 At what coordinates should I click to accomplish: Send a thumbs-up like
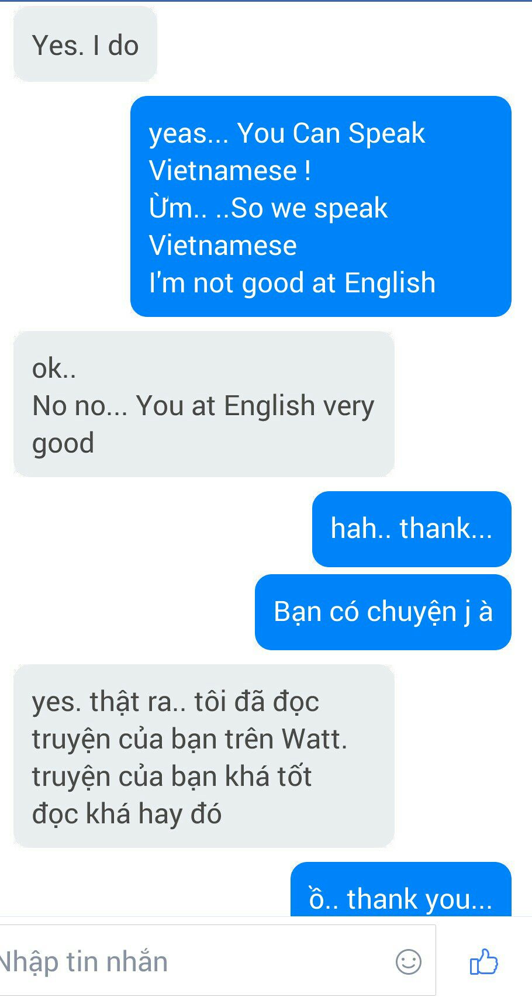tap(483, 961)
